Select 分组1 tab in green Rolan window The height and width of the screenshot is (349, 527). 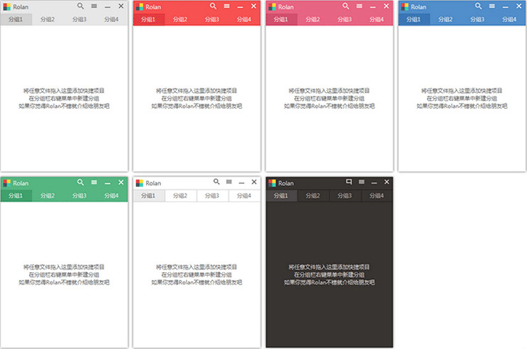tap(16, 196)
